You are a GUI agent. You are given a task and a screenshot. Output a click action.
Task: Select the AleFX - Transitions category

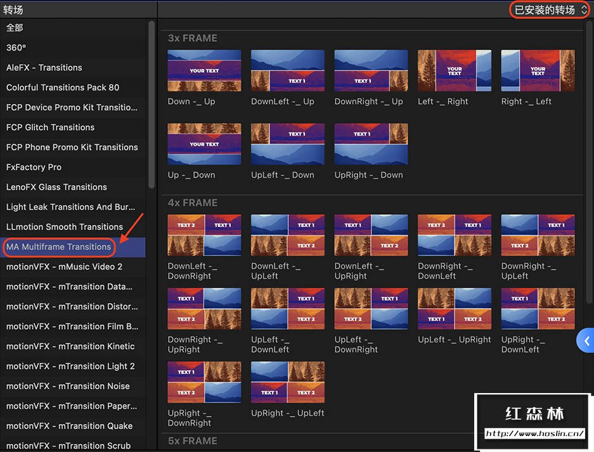pyautogui.click(x=44, y=68)
